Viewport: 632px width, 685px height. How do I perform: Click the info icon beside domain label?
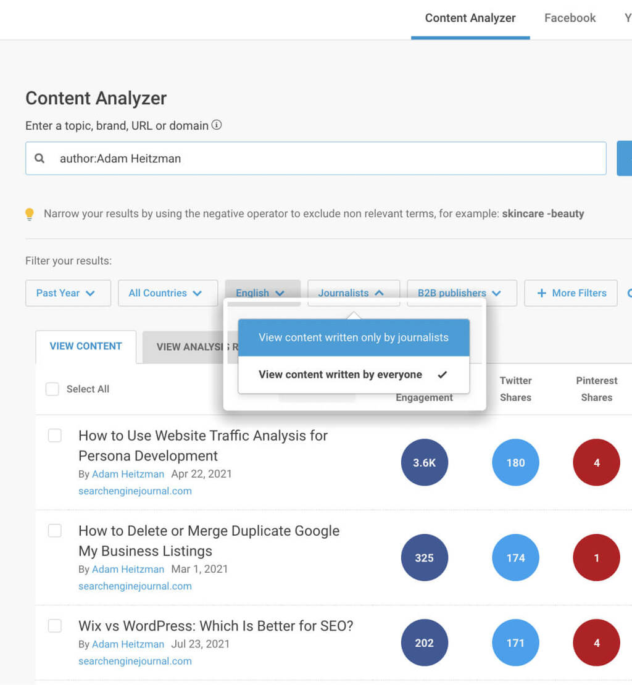pos(217,125)
